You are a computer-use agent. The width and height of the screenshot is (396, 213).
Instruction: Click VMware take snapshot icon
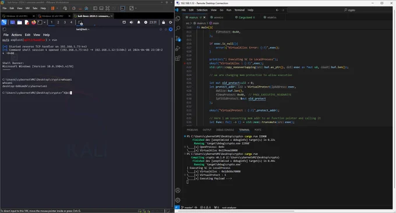click(x=74, y=8)
